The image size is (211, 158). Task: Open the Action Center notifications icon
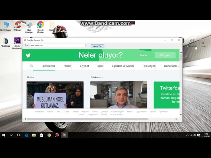tap(198, 135)
